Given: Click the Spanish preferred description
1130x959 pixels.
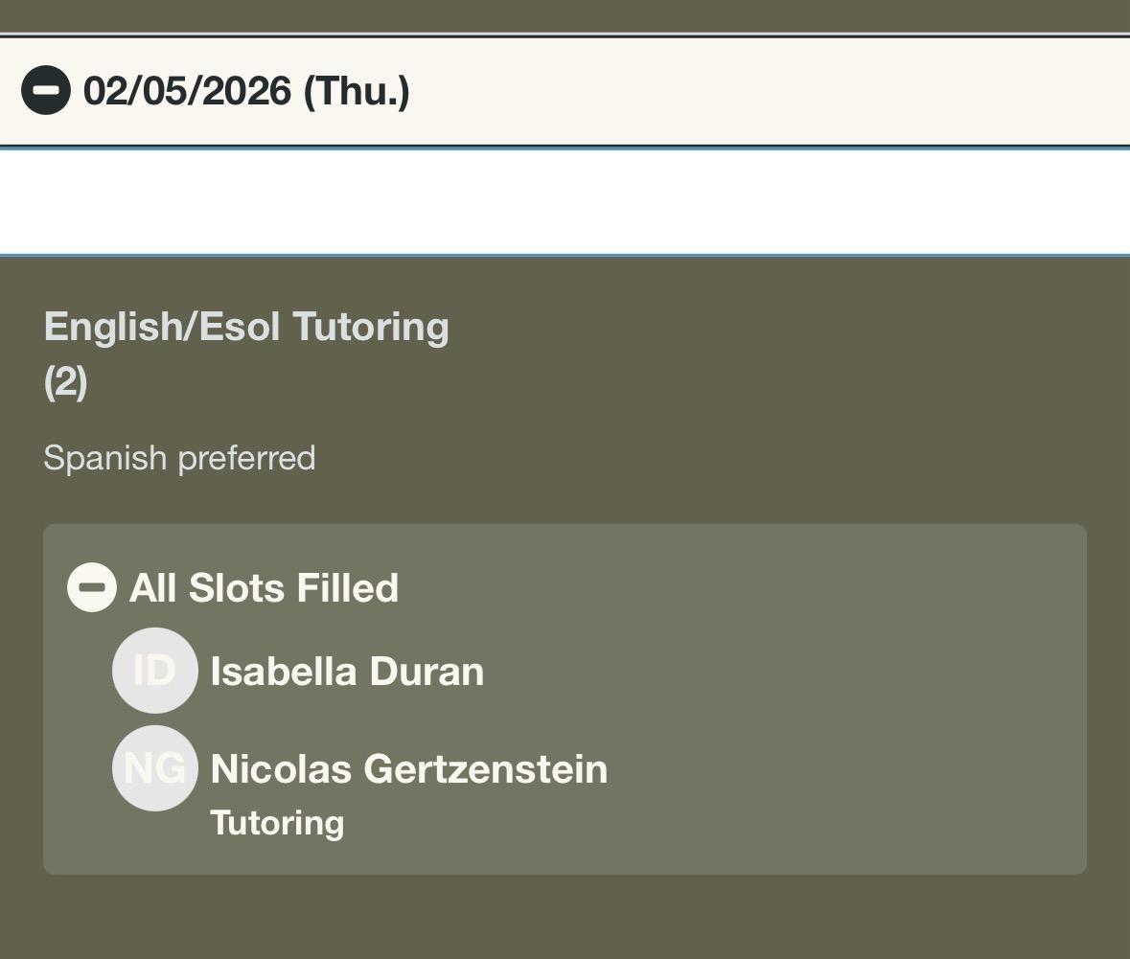Looking at the screenshot, I should point(179,458).
